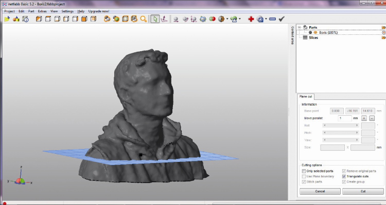Click the blue measuring ruler icon
The height and width of the screenshot is (205, 386).
tap(272, 19)
